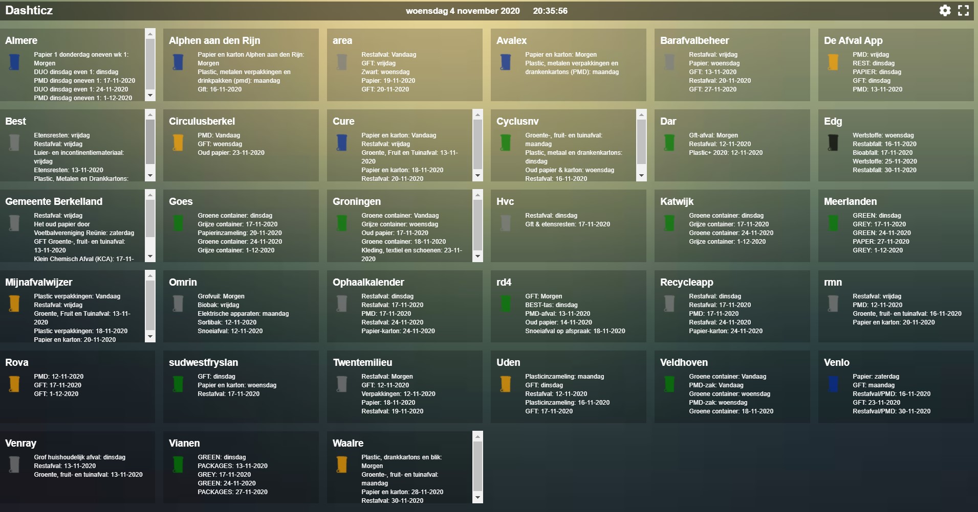Open the settings gear icon
This screenshot has height=512, width=978.
click(945, 10)
